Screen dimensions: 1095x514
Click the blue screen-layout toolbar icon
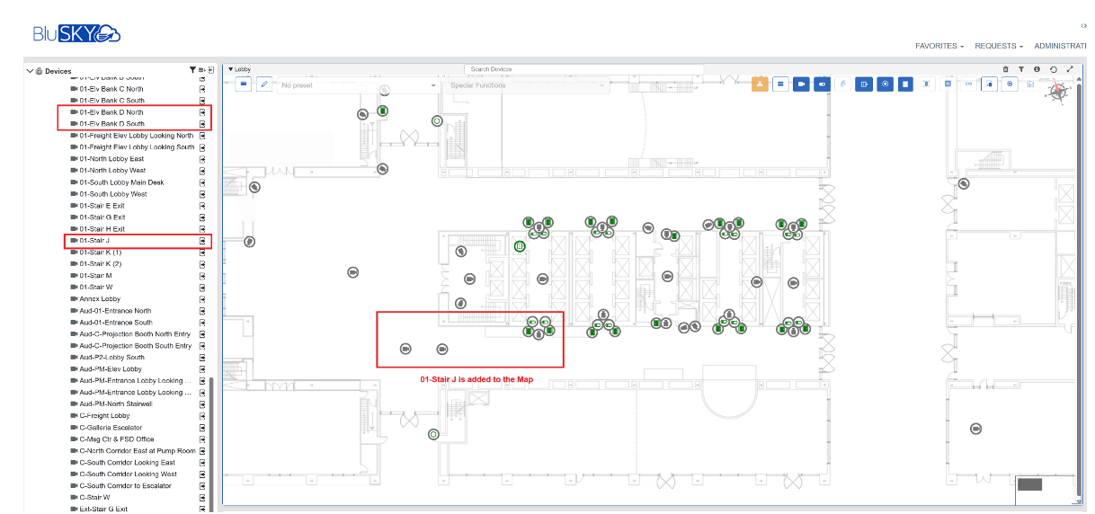coord(989,84)
